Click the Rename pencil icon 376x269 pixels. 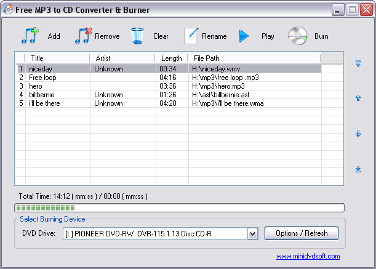[x=191, y=36]
